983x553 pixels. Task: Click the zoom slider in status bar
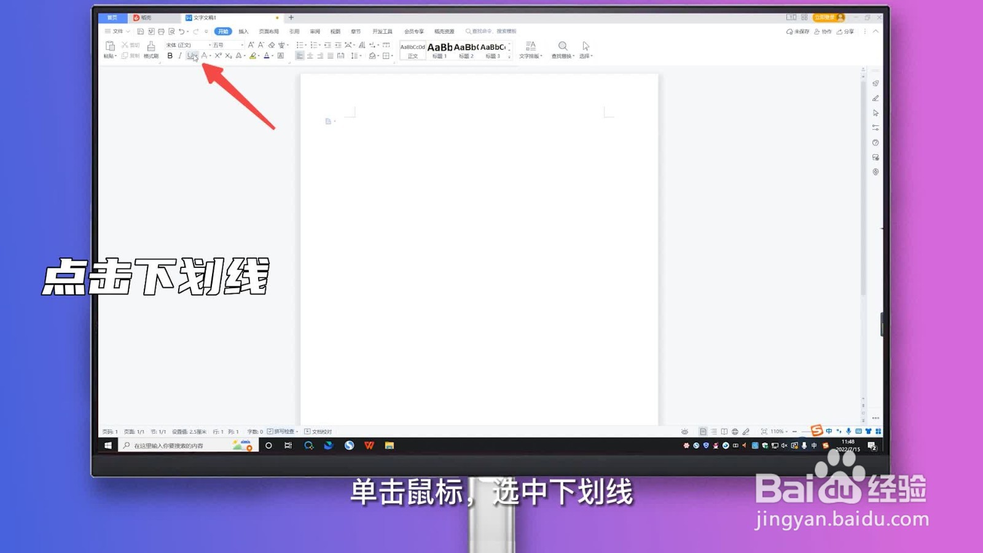[805, 431]
